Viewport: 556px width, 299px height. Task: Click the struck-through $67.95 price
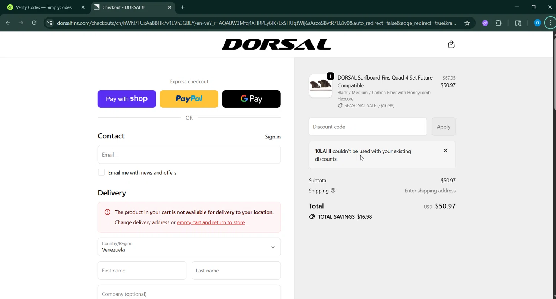coord(449,78)
